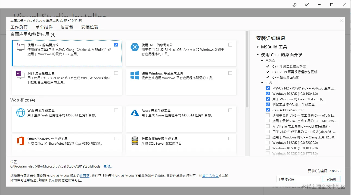The image size is (351, 195).
Task: Collapse the 已包含 tree node
Action: click(x=262, y=61)
